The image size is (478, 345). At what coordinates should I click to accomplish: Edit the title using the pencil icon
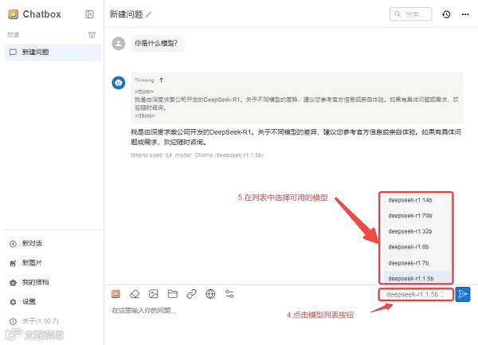point(148,14)
